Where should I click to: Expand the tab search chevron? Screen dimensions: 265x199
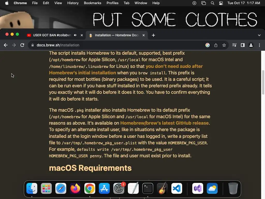point(259,35)
